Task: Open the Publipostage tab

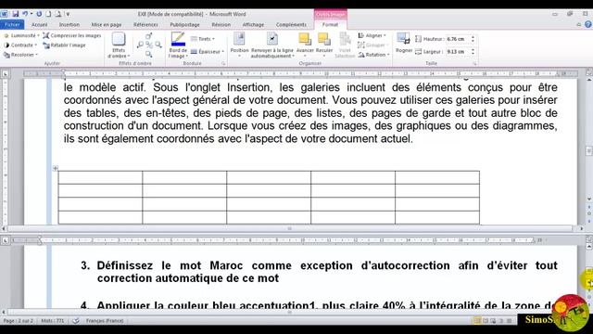Action: [x=184, y=25]
